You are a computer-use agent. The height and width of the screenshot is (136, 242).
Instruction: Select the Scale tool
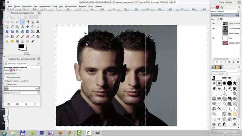tap(12, 32)
